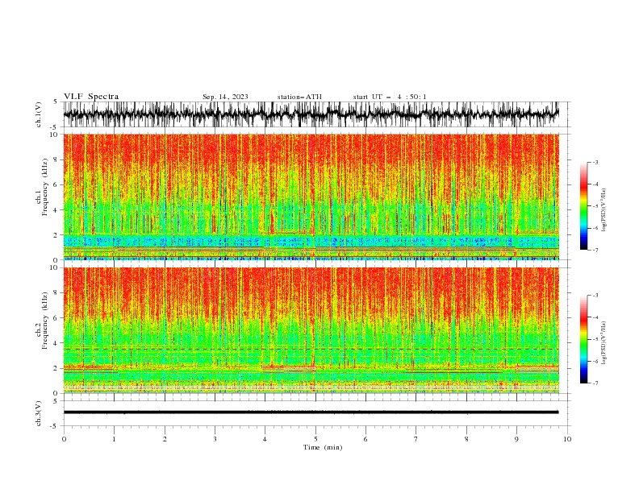Click the "start UT = 4 :50: 1" text
639x493 pixels.
tap(390, 97)
